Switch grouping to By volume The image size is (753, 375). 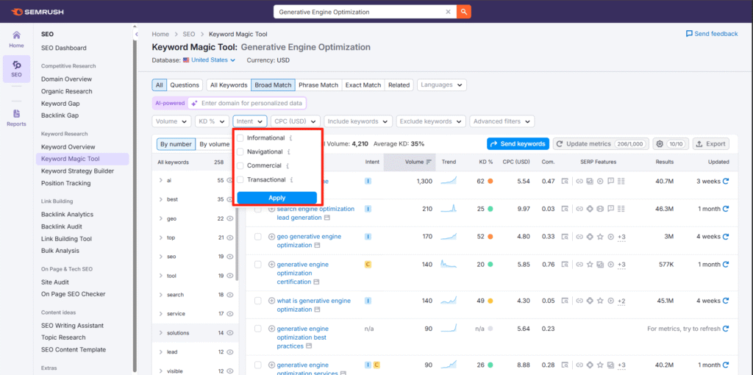click(215, 144)
